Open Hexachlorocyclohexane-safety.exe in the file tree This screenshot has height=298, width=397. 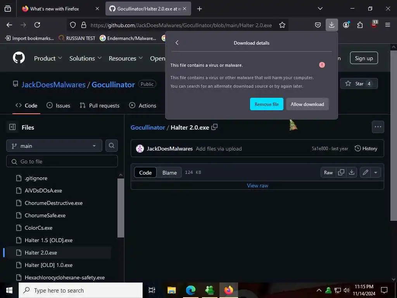[x=65, y=277]
